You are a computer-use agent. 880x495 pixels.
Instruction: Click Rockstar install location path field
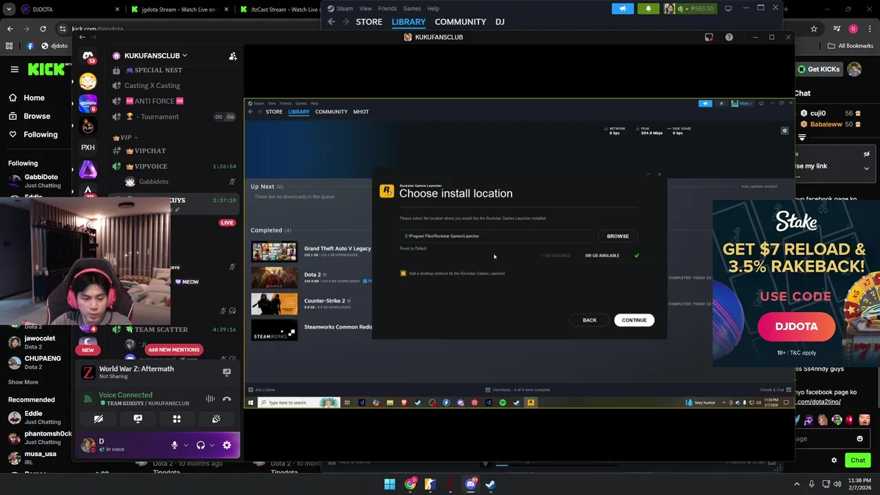coord(496,236)
